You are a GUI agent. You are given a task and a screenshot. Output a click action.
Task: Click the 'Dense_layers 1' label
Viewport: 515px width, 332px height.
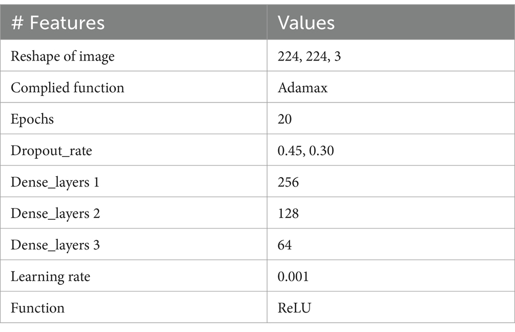click(55, 182)
